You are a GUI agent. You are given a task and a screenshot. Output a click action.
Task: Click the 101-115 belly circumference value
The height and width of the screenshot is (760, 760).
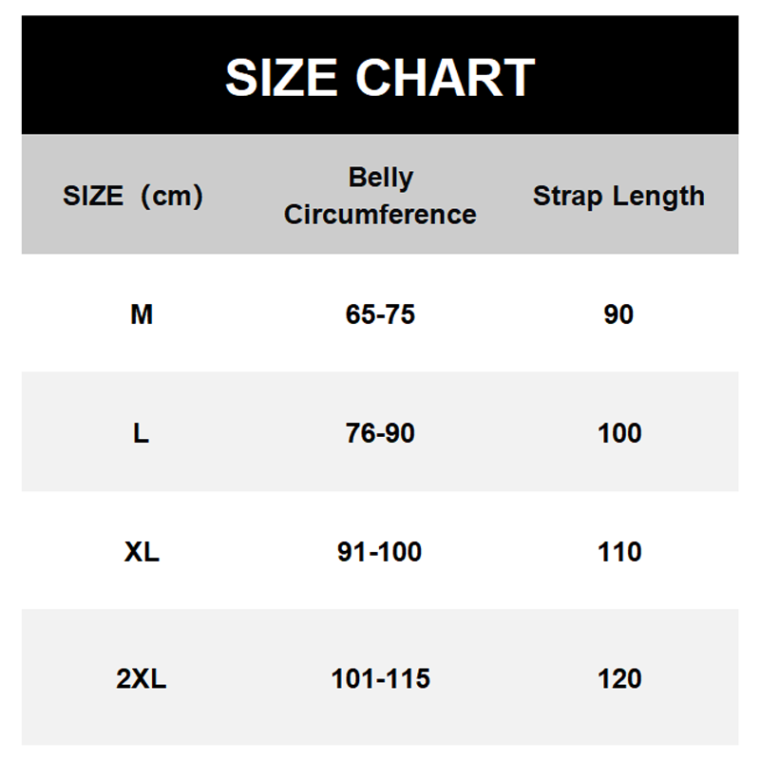tap(380, 679)
